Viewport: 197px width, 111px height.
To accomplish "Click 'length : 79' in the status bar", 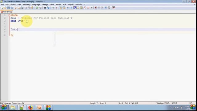I will point(94,103).
